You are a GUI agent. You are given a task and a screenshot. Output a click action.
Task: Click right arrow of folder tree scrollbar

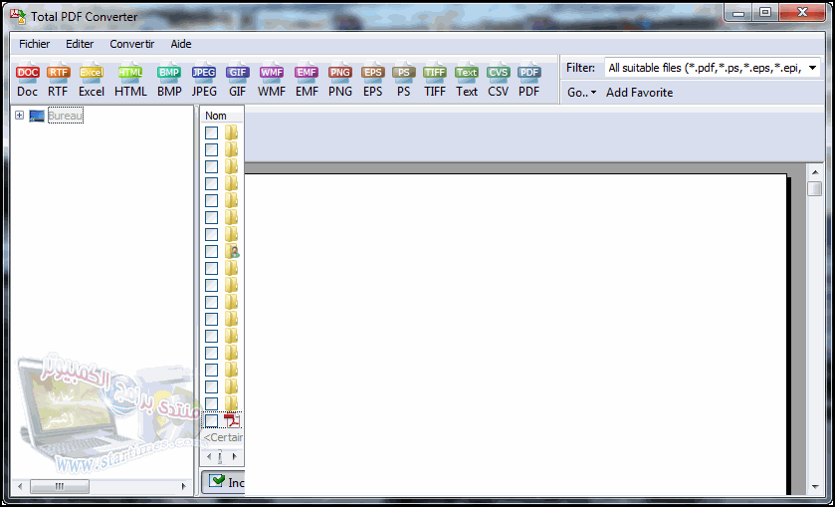click(x=184, y=486)
